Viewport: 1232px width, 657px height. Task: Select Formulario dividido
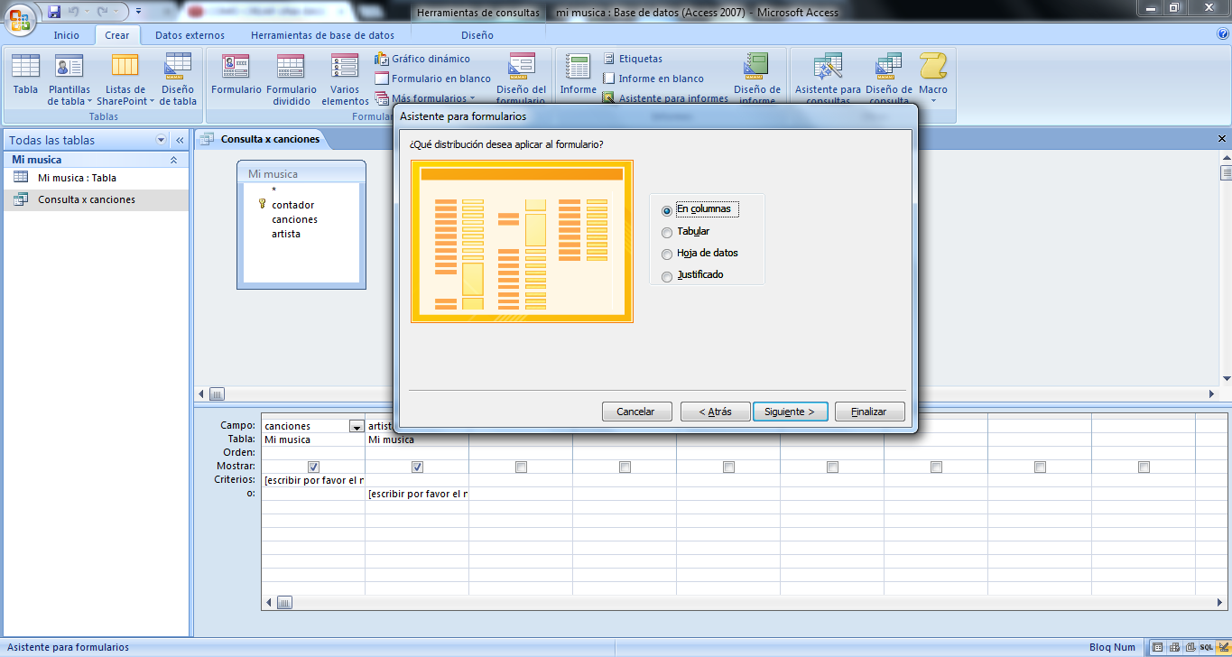coord(292,79)
